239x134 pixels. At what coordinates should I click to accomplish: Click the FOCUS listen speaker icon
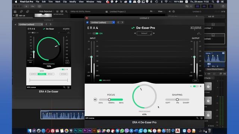[x=95, y=100]
